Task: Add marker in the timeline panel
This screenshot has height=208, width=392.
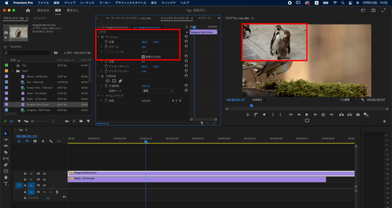Action: [x=43, y=141]
